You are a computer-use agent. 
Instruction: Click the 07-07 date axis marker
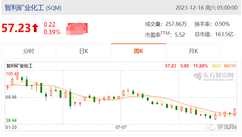coord(121,127)
